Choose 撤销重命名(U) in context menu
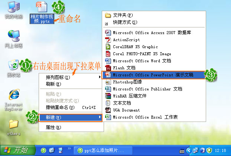 coord(71,107)
